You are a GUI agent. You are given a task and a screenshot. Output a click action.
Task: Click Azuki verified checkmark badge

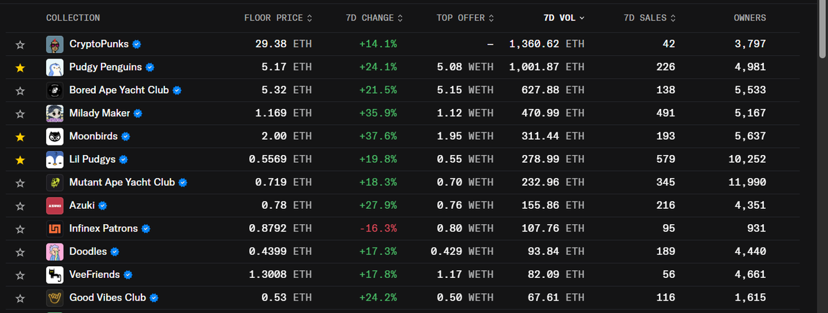click(x=103, y=205)
